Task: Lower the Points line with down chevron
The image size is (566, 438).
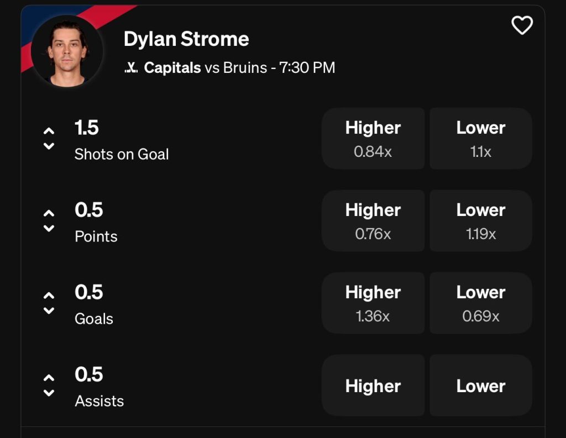Action: pyautogui.click(x=49, y=228)
